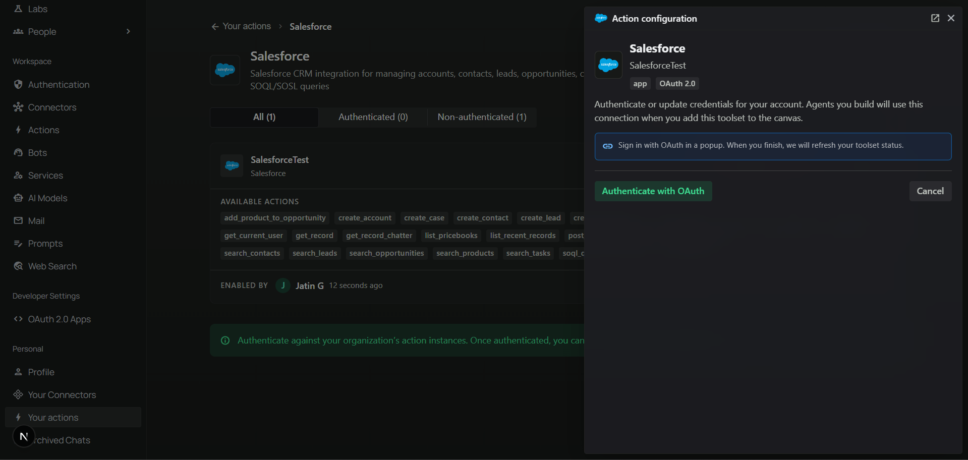Open Actions lightning icon in Workspace
Screen dimensions: 968x460
click(x=18, y=130)
